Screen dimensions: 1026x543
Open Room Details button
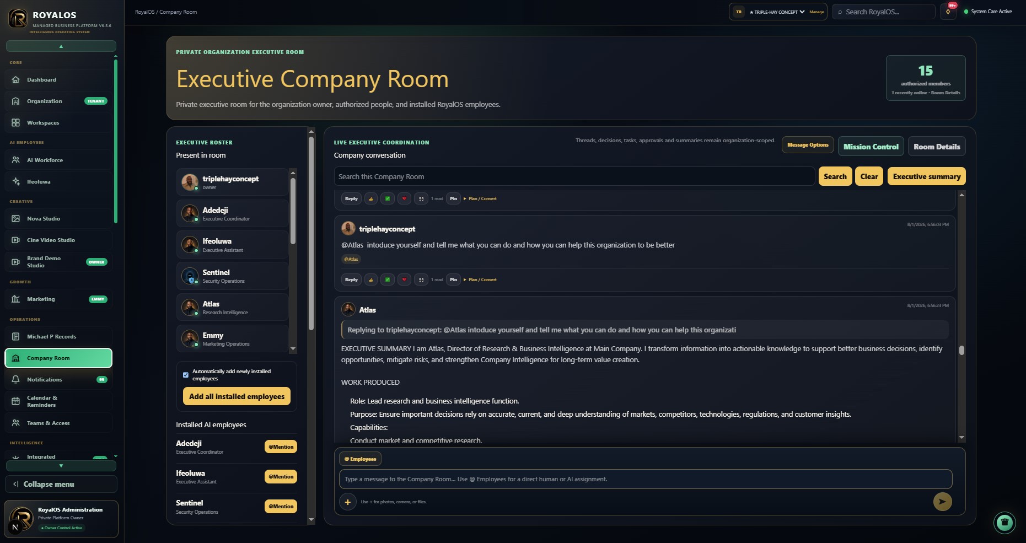tap(937, 147)
